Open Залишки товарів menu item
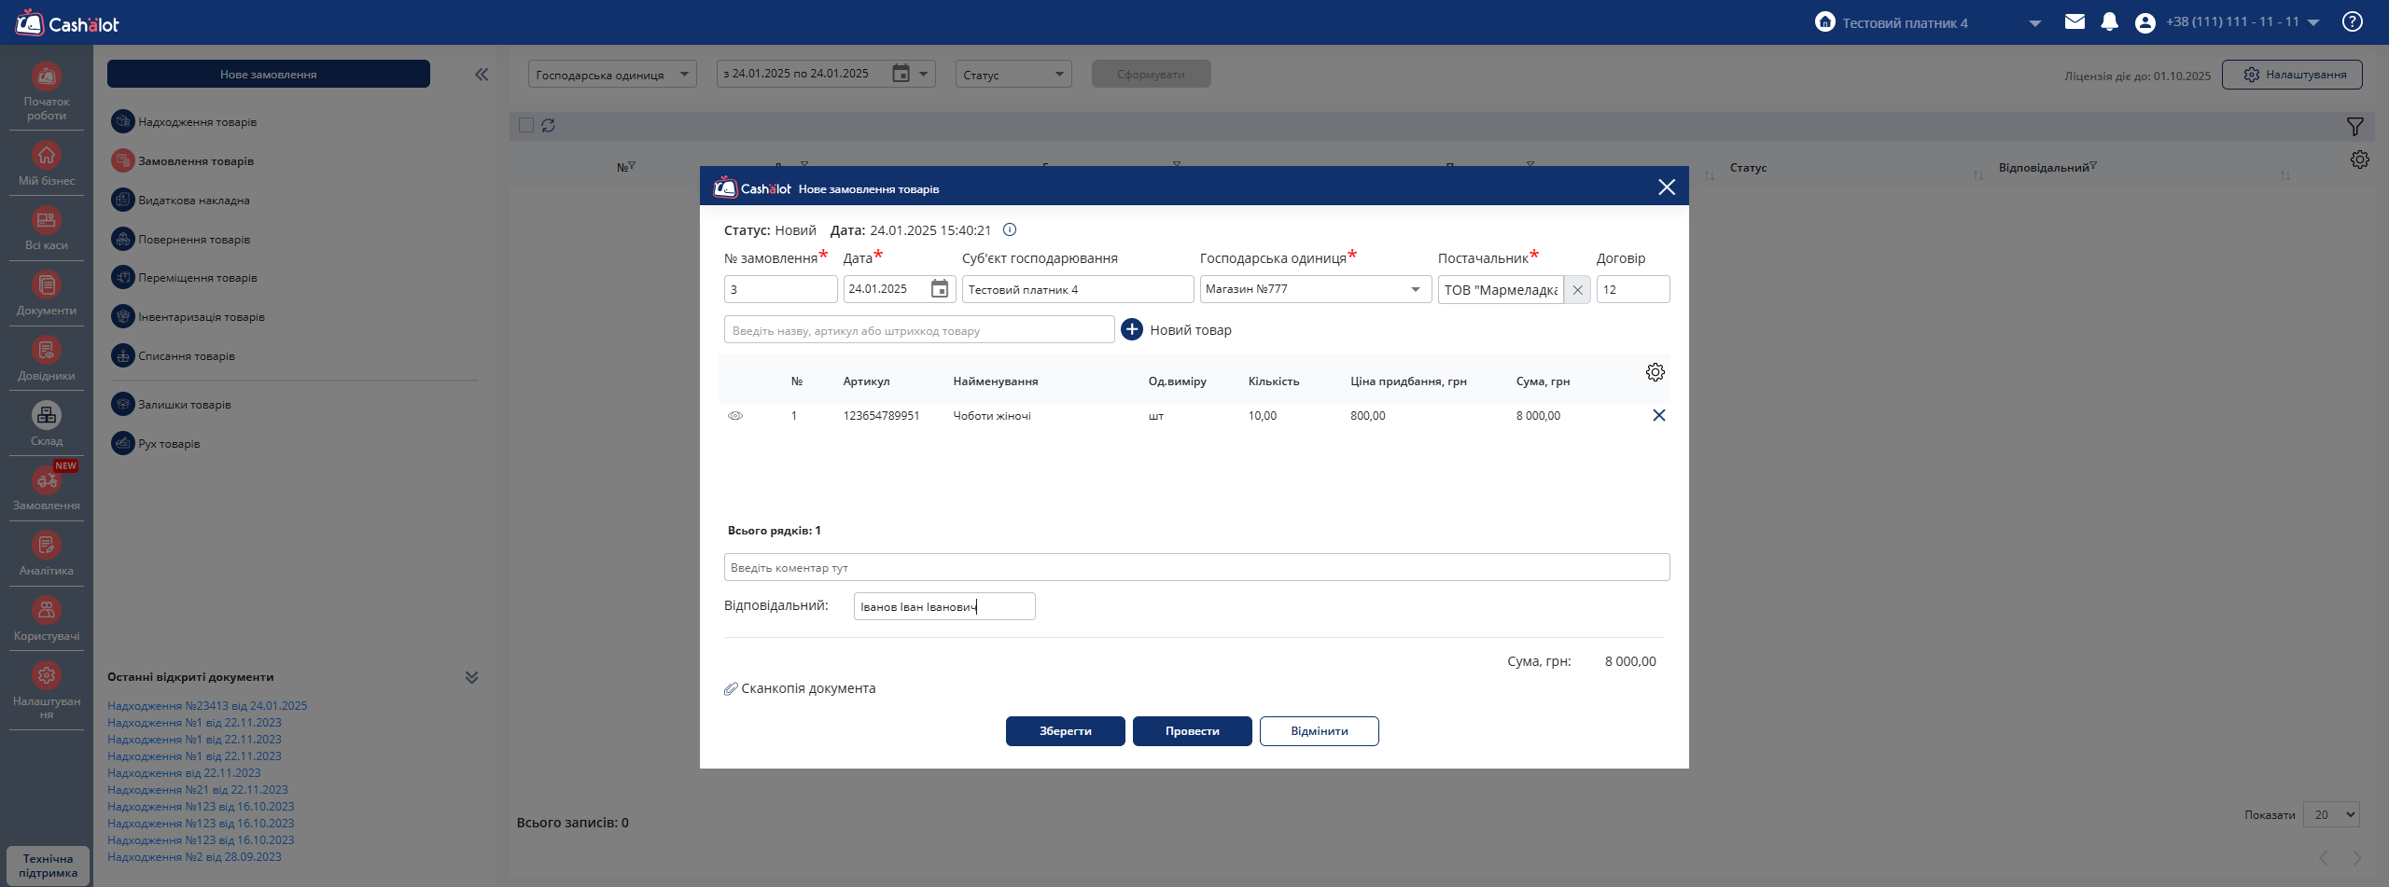This screenshot has width=2389, height=887. 172,404
